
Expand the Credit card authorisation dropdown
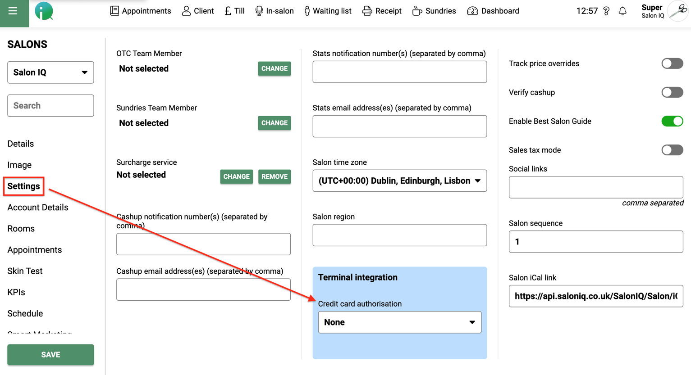399,322
